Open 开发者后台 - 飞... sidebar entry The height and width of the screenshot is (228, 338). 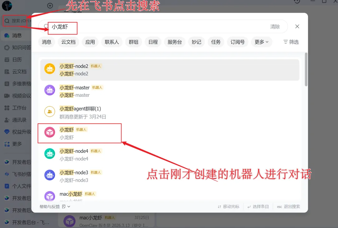(x=27, y=222)
